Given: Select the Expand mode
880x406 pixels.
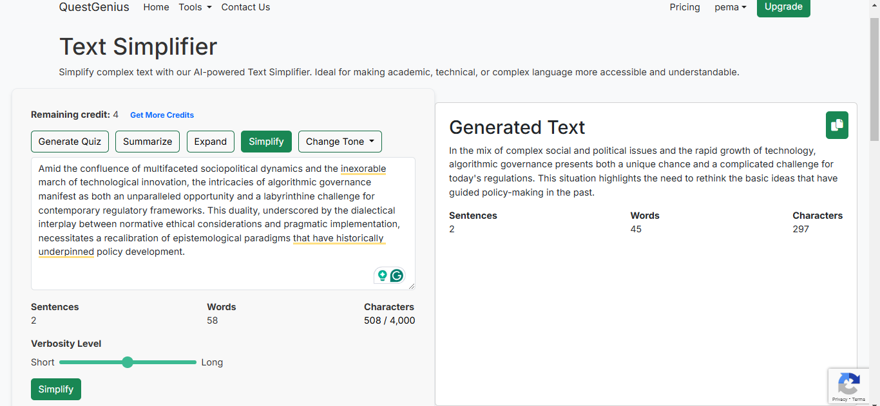Looking at the screenshot, I should click(x=211, y=142).
